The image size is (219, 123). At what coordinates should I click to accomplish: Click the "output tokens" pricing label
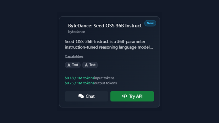106,83
